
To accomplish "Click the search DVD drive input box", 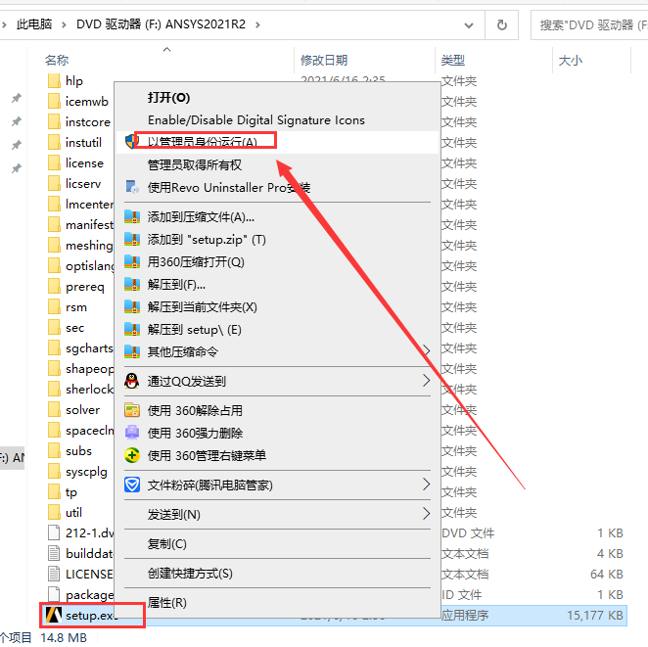I will [x=589, y=25].
